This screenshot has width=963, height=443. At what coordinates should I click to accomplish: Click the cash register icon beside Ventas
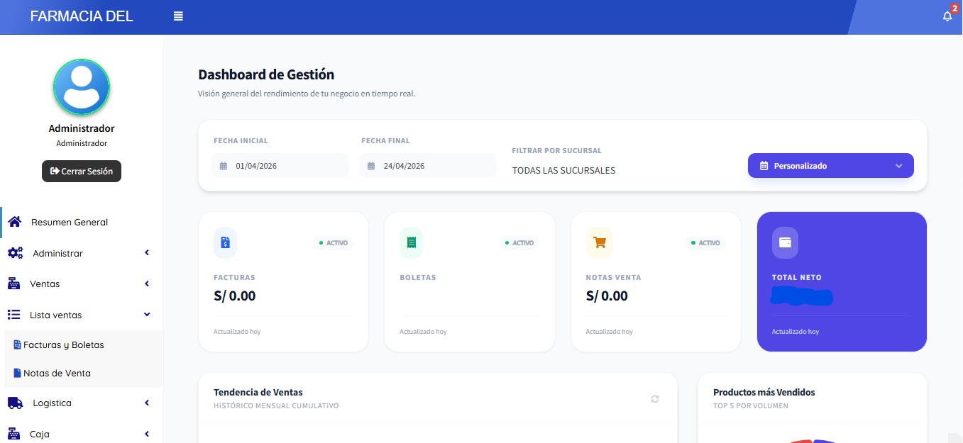pyautogui.click(x=13, y=284)
